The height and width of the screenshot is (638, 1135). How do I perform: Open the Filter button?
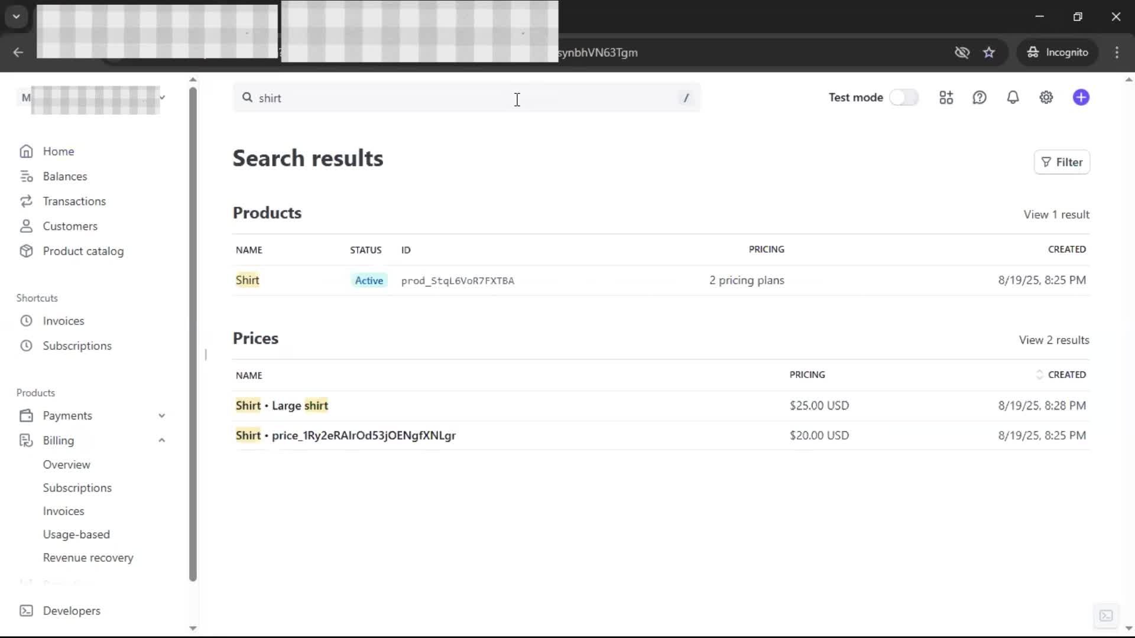pos(1062,162)
